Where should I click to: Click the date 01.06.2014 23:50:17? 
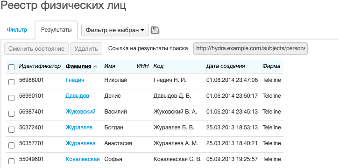pyautogui.click(x=232, y=96)
